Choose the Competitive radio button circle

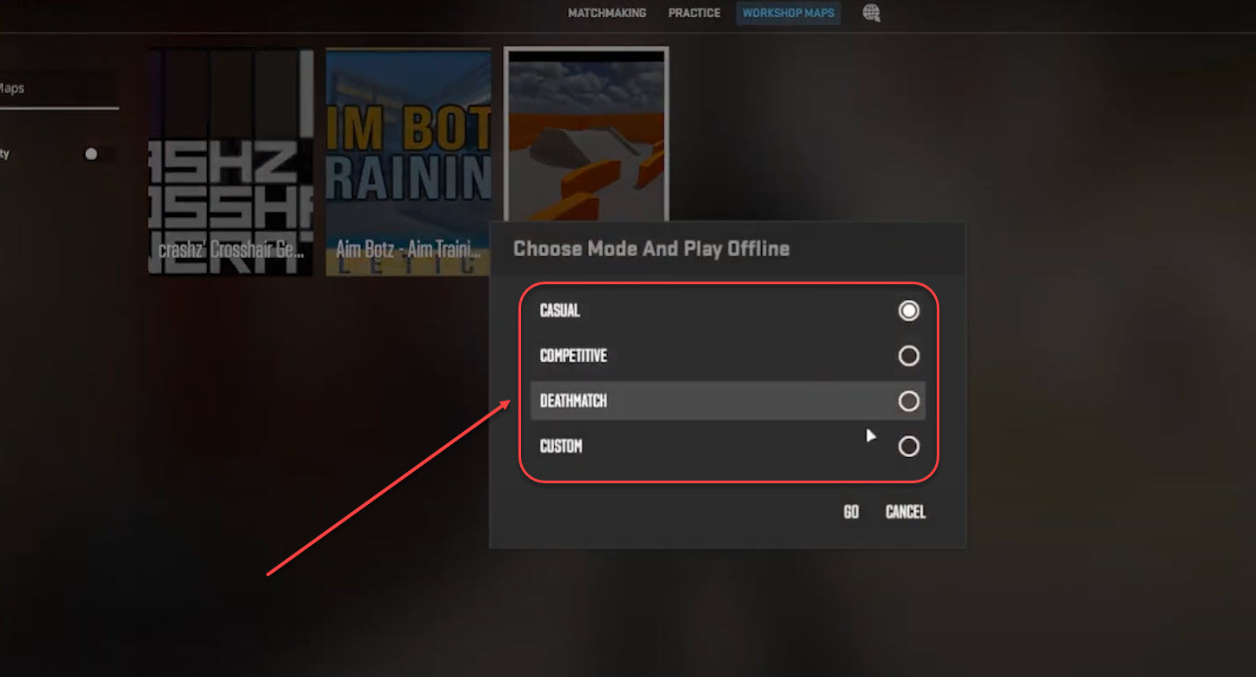(x=908, y=355)
